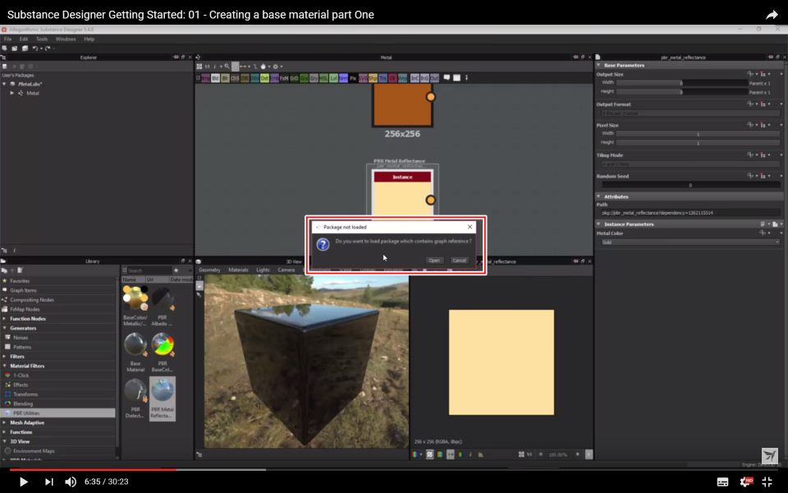Add Pixel processor node via Pix icon
The height and width of the screenshot is (493, 788).
(353, 79)
